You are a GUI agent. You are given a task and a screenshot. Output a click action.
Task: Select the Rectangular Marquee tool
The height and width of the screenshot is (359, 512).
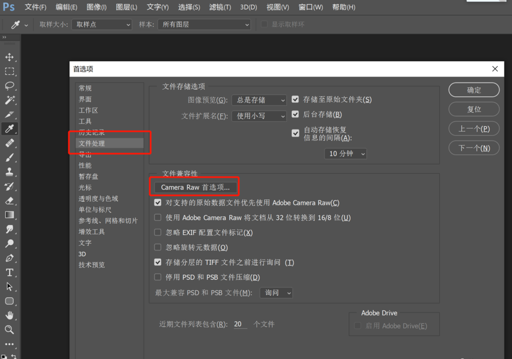(9, 72)
